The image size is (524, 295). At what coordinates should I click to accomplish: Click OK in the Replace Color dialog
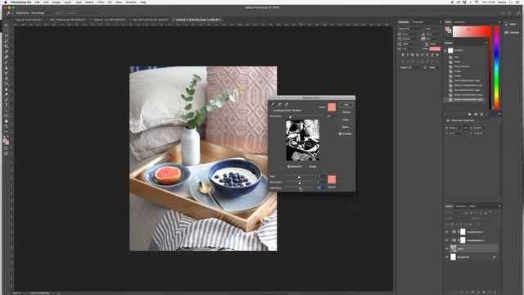pos(346,105)
